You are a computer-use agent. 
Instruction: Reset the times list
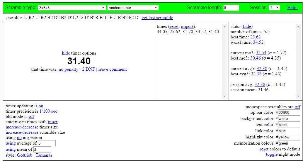174,26
